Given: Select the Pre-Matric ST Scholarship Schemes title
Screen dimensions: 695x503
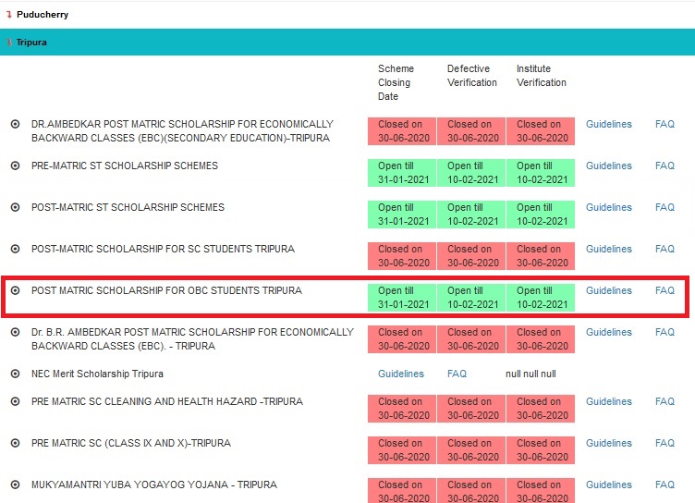Looking at the screenshot, I should [x=125, y=166].
